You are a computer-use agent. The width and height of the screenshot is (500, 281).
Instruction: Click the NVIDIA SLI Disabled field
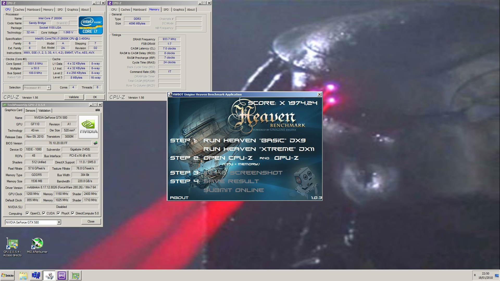[x=62, y=207]
